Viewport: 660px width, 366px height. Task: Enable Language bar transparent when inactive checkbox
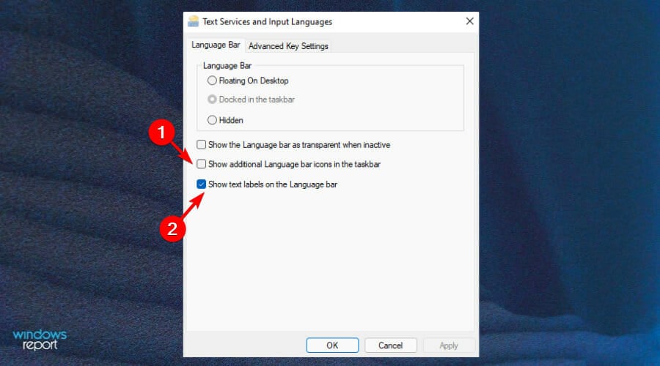pos(201,144)
